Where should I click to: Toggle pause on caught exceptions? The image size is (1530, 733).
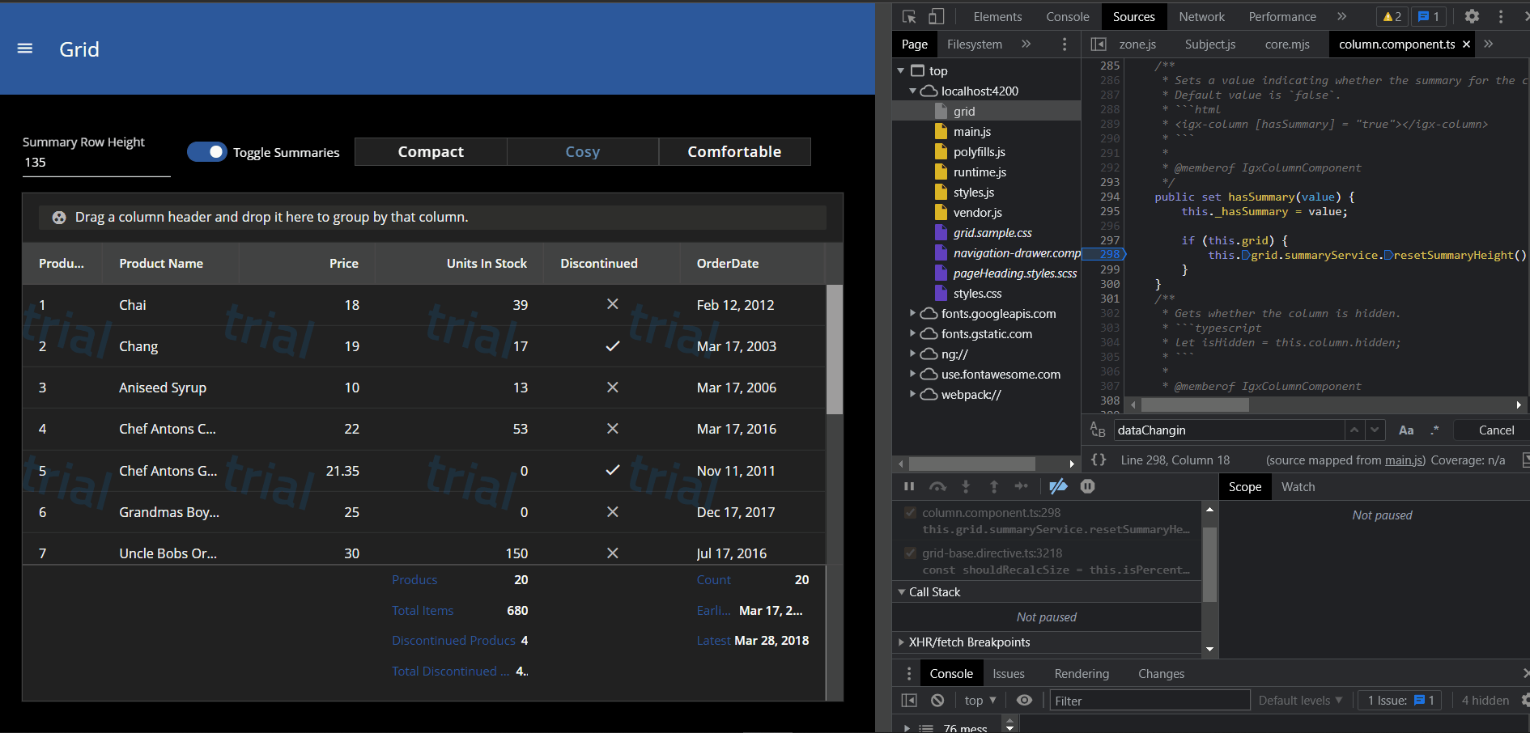(1087, 486)
